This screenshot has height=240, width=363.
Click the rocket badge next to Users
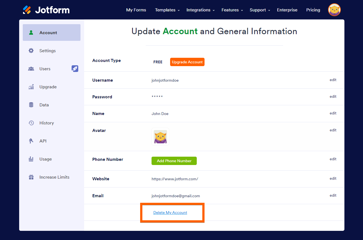(x=75, y=69)
